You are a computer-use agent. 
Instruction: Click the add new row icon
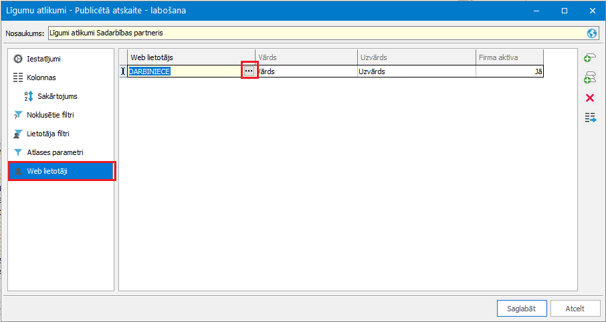point(590,58)
